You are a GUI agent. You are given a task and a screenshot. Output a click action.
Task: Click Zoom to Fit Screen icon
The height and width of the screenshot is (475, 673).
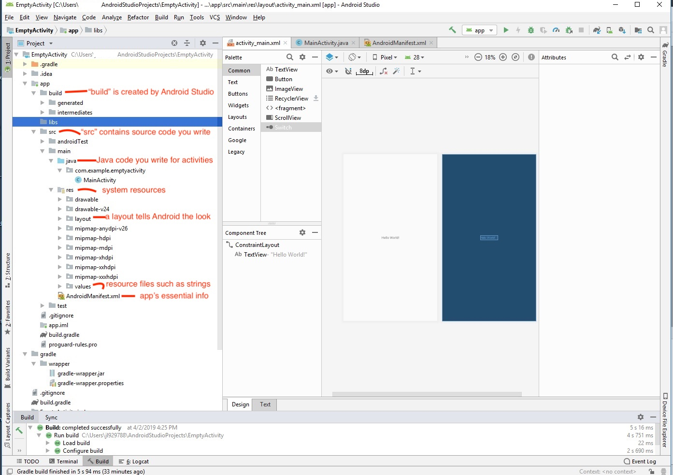pos(515,57)
